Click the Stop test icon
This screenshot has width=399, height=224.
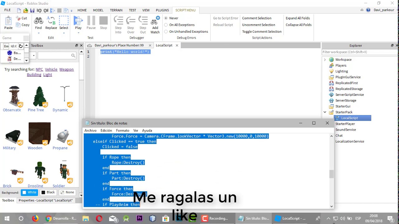(103, 21)
